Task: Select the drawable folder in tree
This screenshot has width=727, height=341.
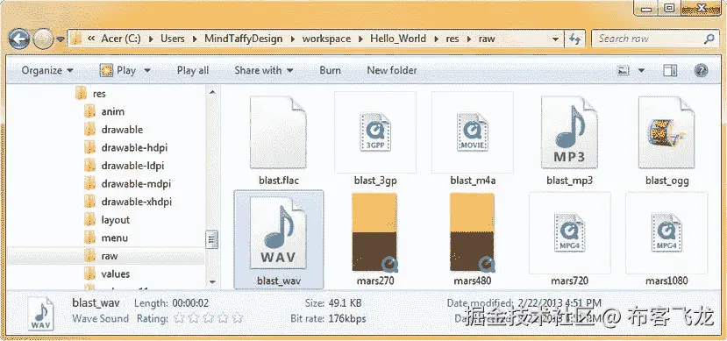Action: pyautogui.click(x=114, y=130)
